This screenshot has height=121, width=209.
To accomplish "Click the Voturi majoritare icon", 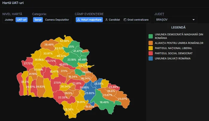I will point(79,20).
